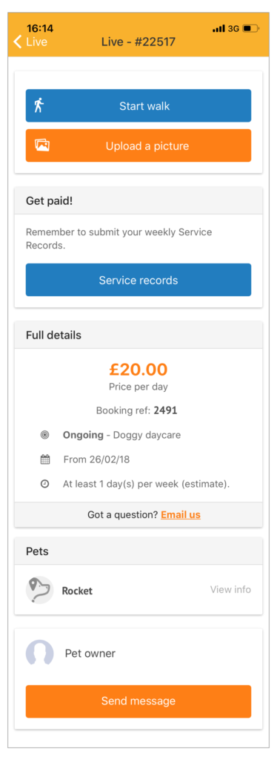Go back to Live list
Viewport: 277px width, 760px height.
30,42
